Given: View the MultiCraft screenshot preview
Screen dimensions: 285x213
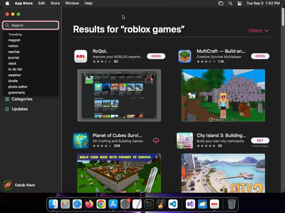Looking at the screenshot, I should click(223, 95).
